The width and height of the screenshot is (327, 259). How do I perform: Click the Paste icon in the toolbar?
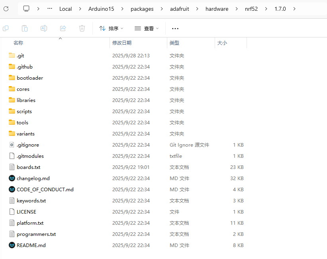coord(25,28)
